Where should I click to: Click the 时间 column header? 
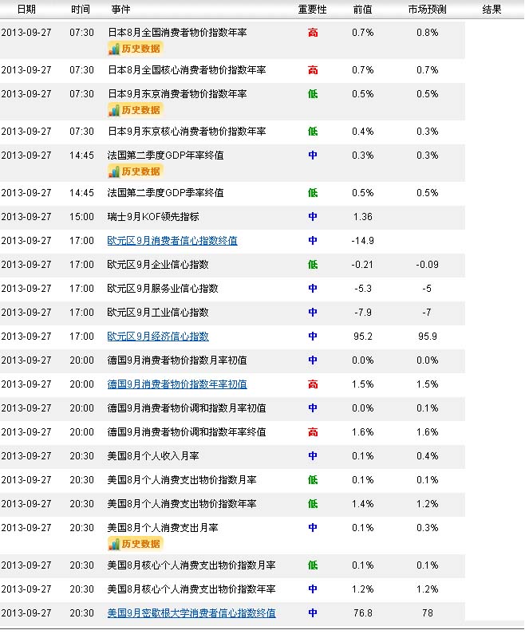[x=81, y=10]
